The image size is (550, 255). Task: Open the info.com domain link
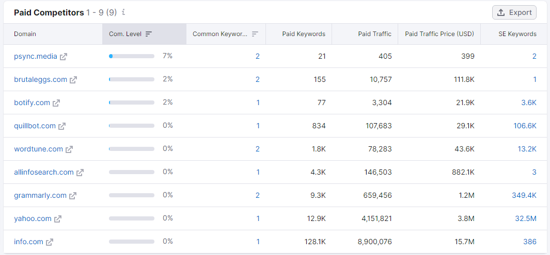click(29, 242)
